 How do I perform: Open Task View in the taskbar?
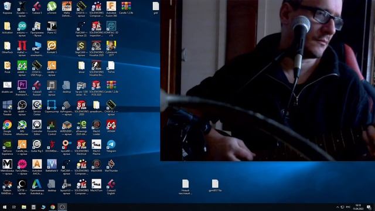(14, 207)
